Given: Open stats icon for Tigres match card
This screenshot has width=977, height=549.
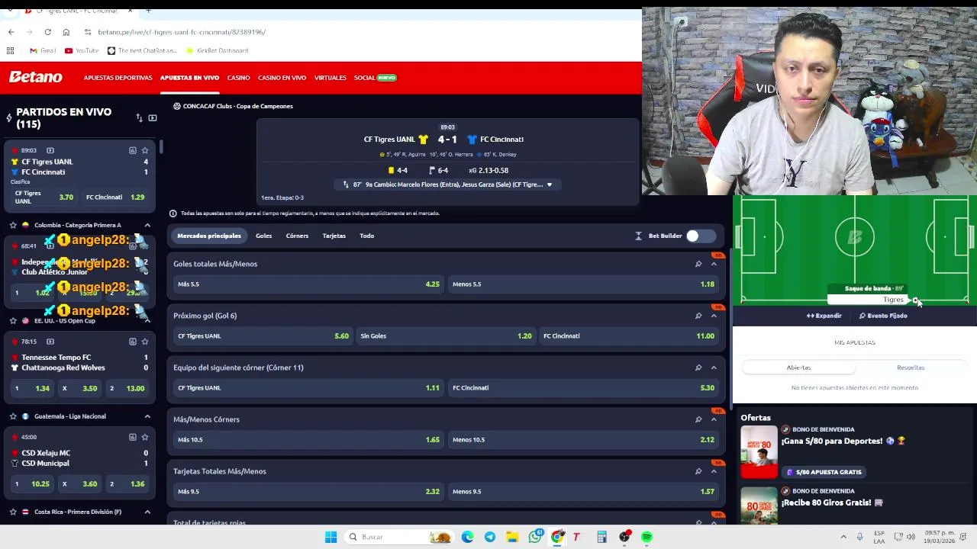Looking at the screenshot, I should tap(133, 150).
